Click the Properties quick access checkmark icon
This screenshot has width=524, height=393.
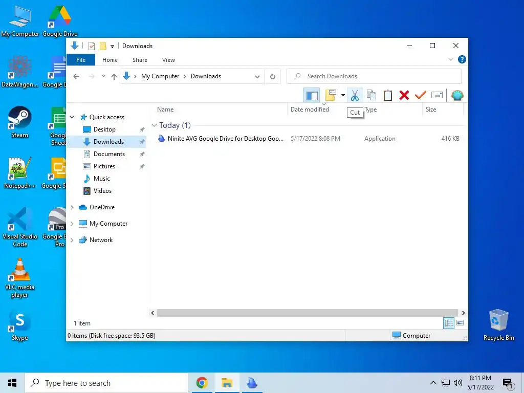[x=91, y=46]
